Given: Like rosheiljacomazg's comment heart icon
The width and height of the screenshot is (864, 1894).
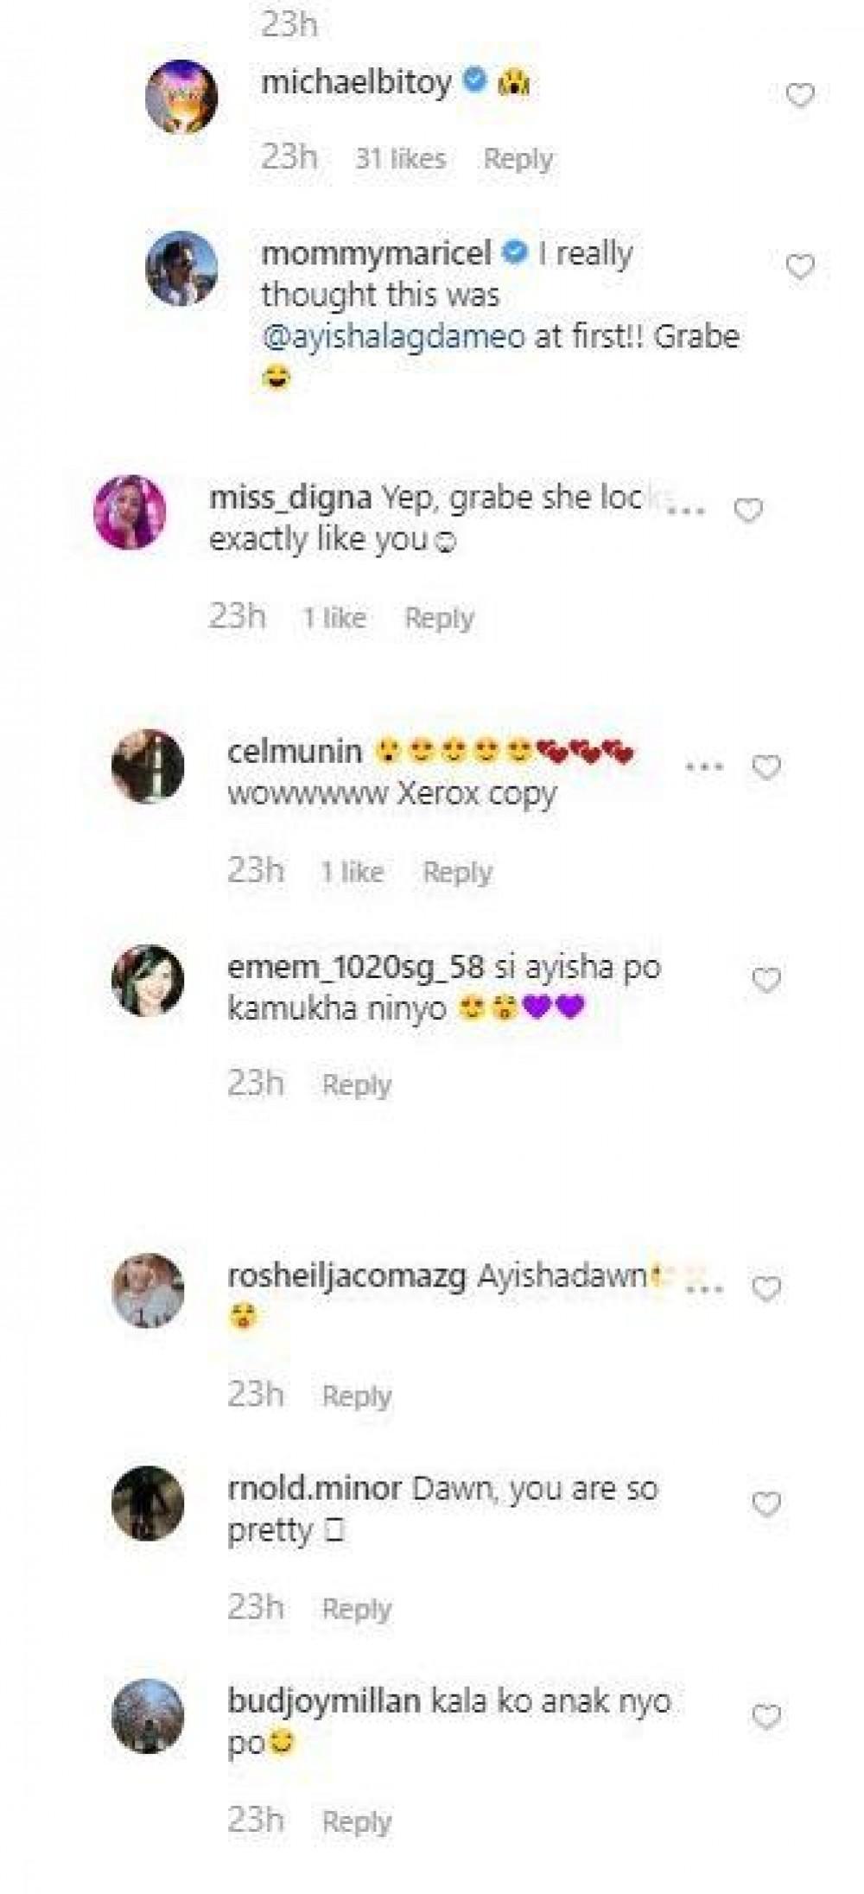Looking at the screenshot, I should (x=766, y=1289).
